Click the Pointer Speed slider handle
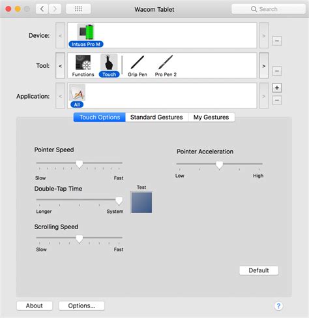The width and height of the screenshot is (309, 318). [x=80, y=164]
